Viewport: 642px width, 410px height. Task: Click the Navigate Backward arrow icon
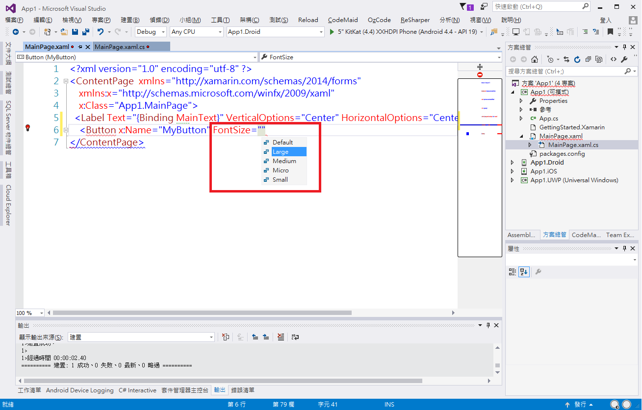[16, 32]
